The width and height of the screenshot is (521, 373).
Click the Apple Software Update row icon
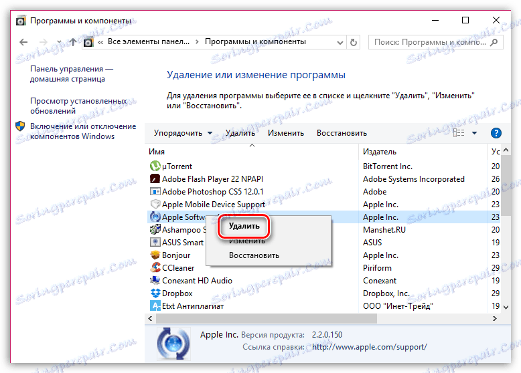(x=155, y=217)
